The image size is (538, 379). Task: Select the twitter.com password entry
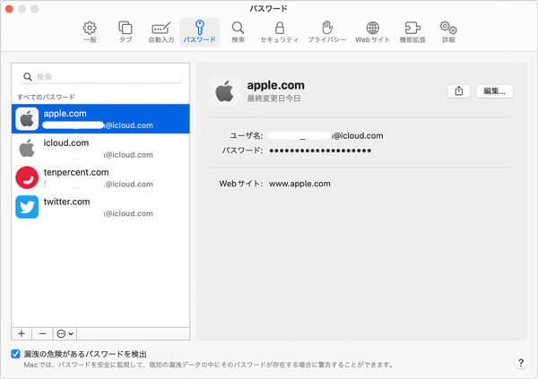(100, 207)
